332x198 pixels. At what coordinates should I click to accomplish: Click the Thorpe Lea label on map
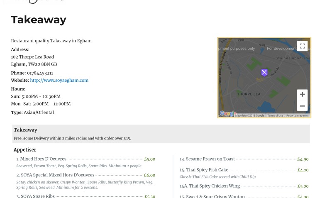tap(249, 94)
